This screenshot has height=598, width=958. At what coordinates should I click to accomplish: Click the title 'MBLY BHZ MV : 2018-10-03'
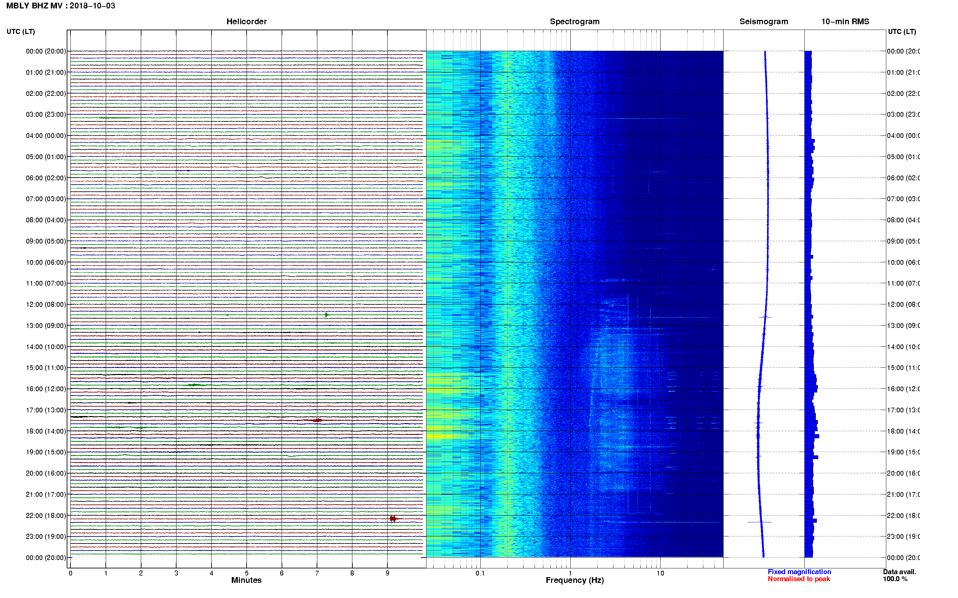coord(61,6)
